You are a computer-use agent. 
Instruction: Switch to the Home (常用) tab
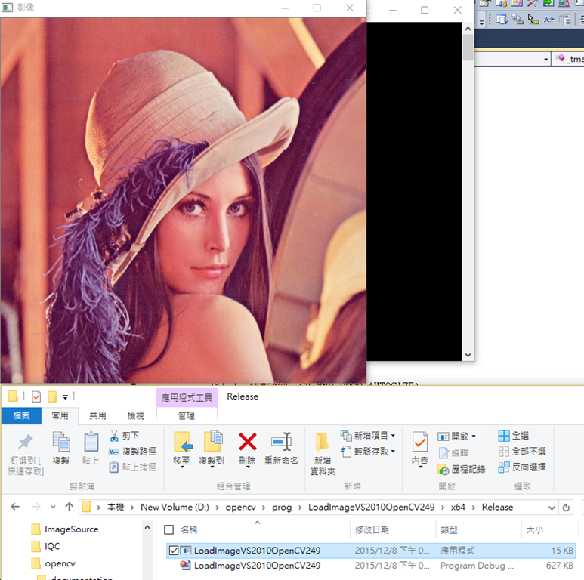pos(60,415)
